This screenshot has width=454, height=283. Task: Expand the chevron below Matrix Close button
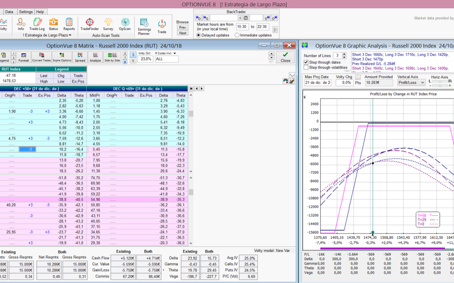tap(292, 75)
